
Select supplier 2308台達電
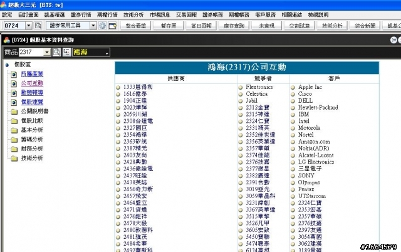pyautogui.click(x=138, y=121)
